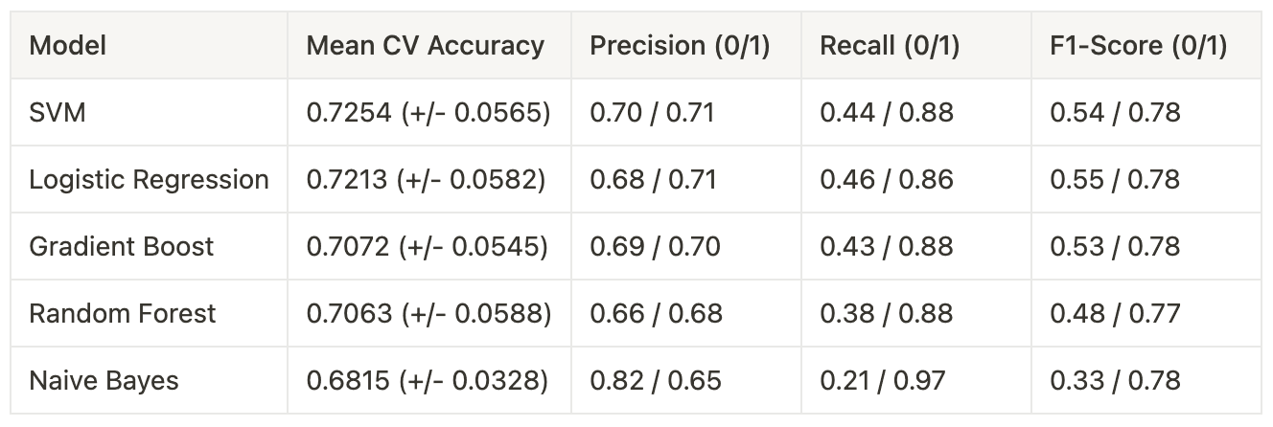Select the SVM model cell

(x=58, y=112)
